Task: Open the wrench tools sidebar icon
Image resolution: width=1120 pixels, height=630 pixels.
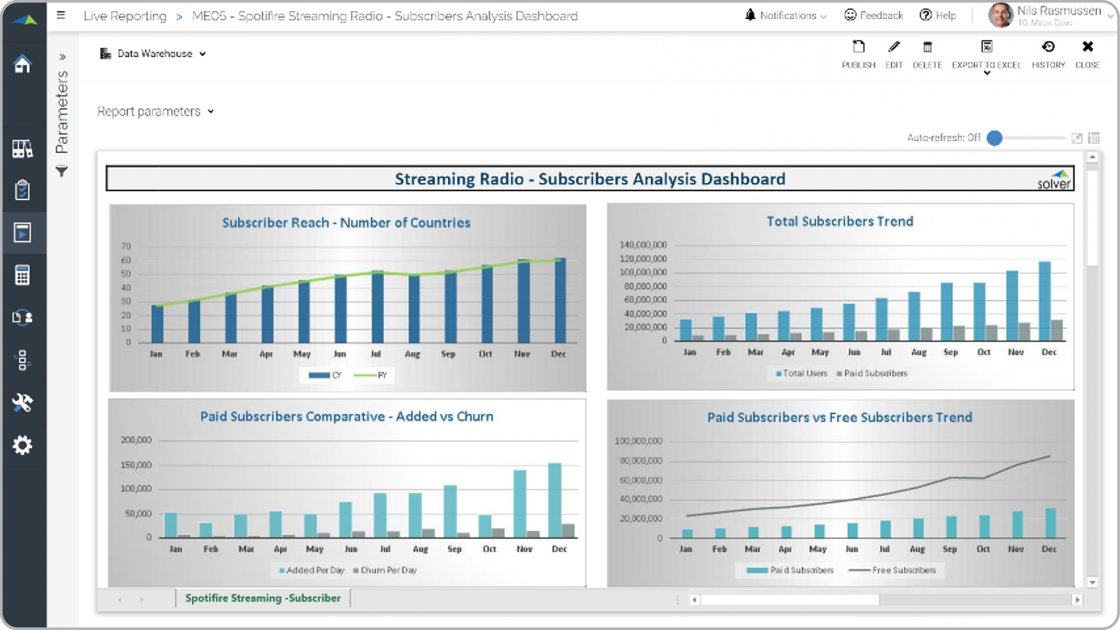Action: 23,402
